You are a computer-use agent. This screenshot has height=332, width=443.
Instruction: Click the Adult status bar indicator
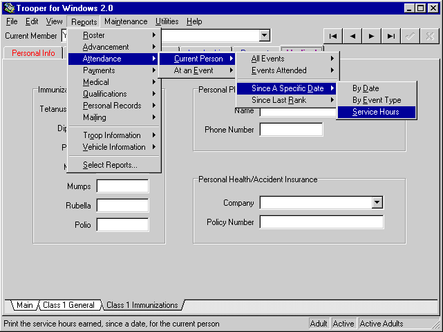pyautogui.click(x=319, y=324)
